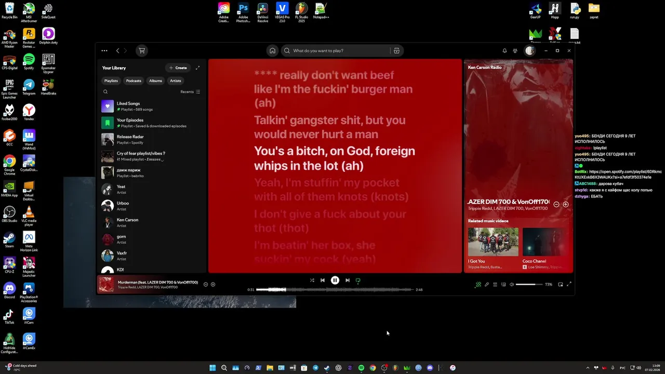Open Connect to a device
Viewport: 665px width, 374px height.
(503, 285)
